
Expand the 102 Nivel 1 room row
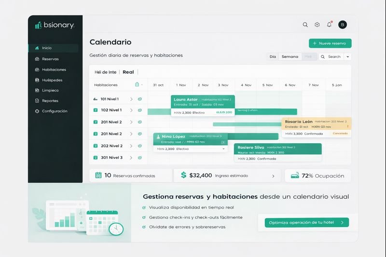(131, 110)
